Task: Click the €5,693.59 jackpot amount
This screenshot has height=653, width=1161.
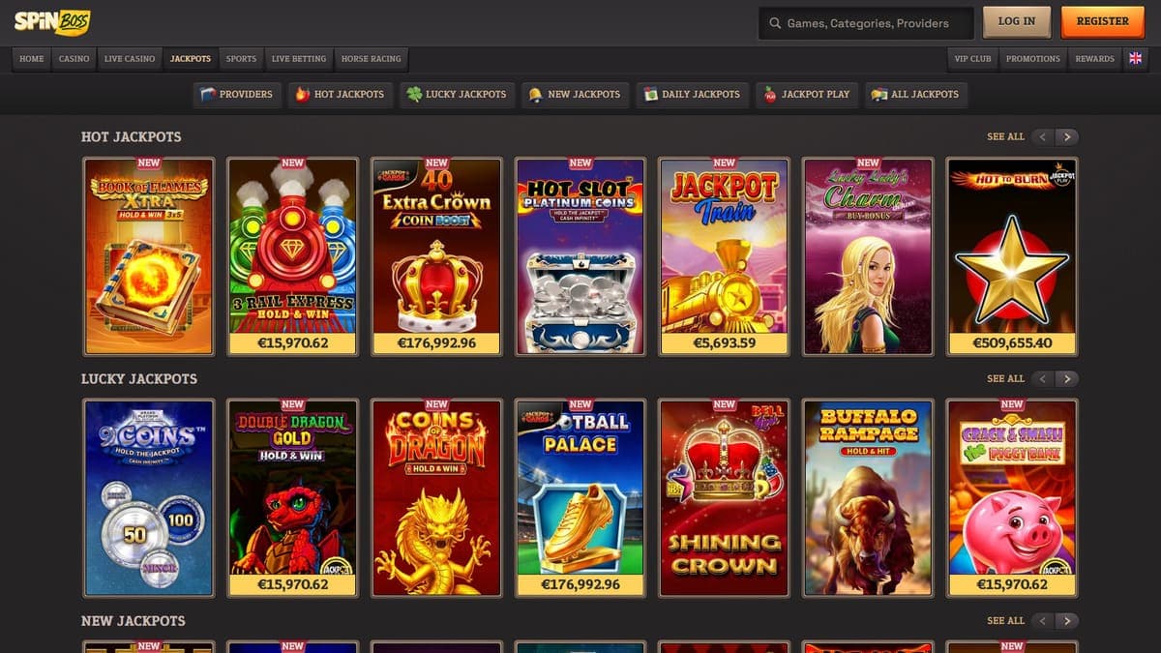Action: (725, 343)
